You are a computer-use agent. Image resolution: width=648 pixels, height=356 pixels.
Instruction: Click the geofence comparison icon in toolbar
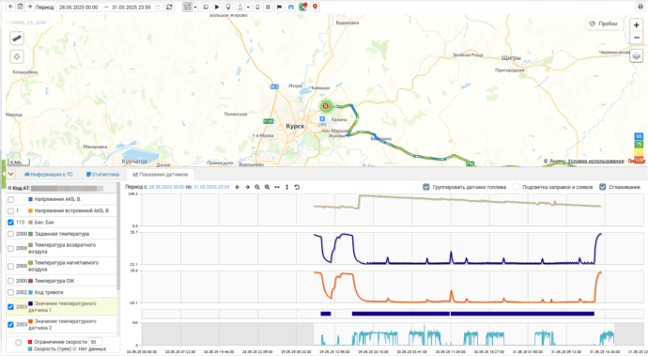pos(269,7)
